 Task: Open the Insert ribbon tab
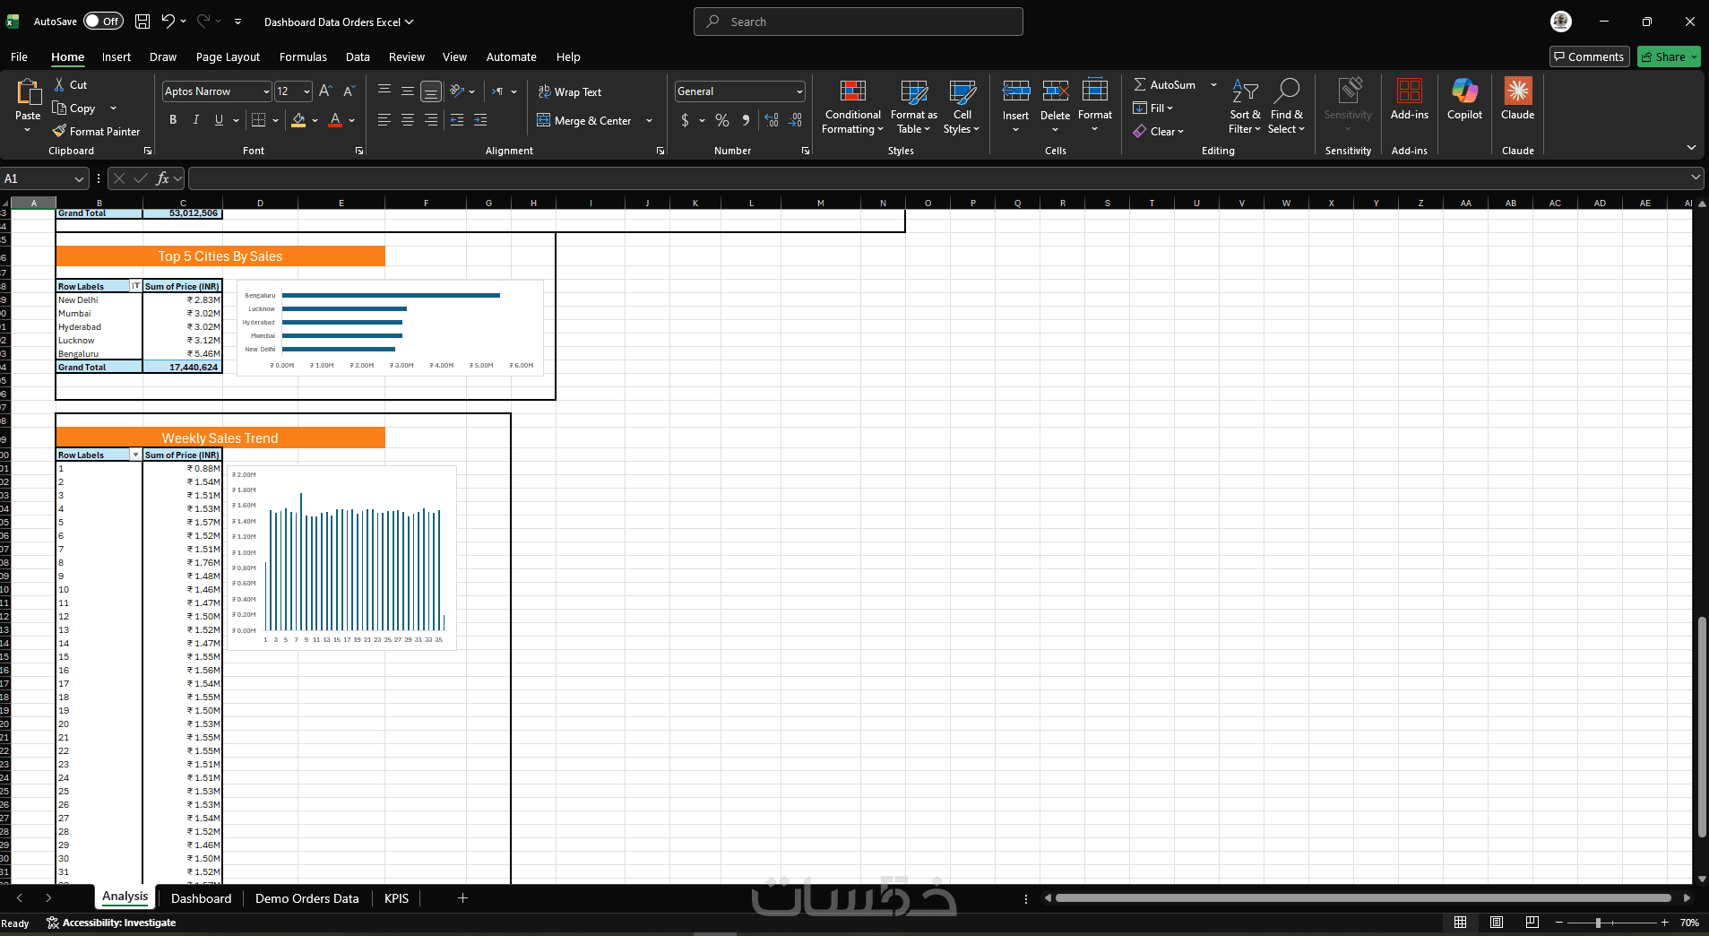pyautogui.click(x=117, y=56)
